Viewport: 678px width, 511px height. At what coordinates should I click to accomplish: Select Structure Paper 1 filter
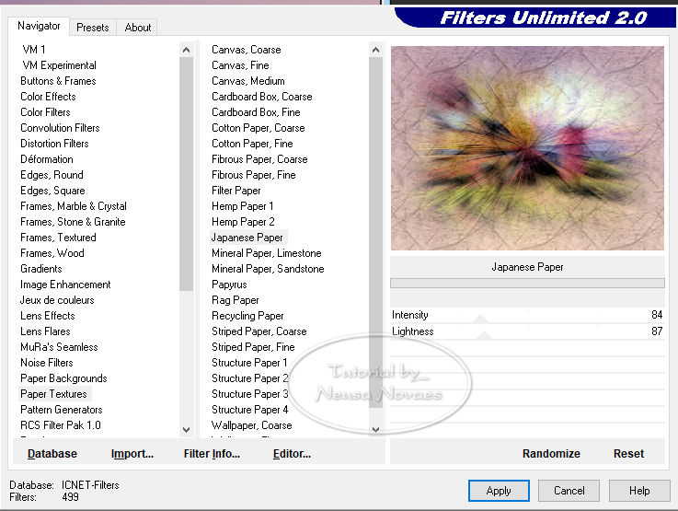pos(249,363)
